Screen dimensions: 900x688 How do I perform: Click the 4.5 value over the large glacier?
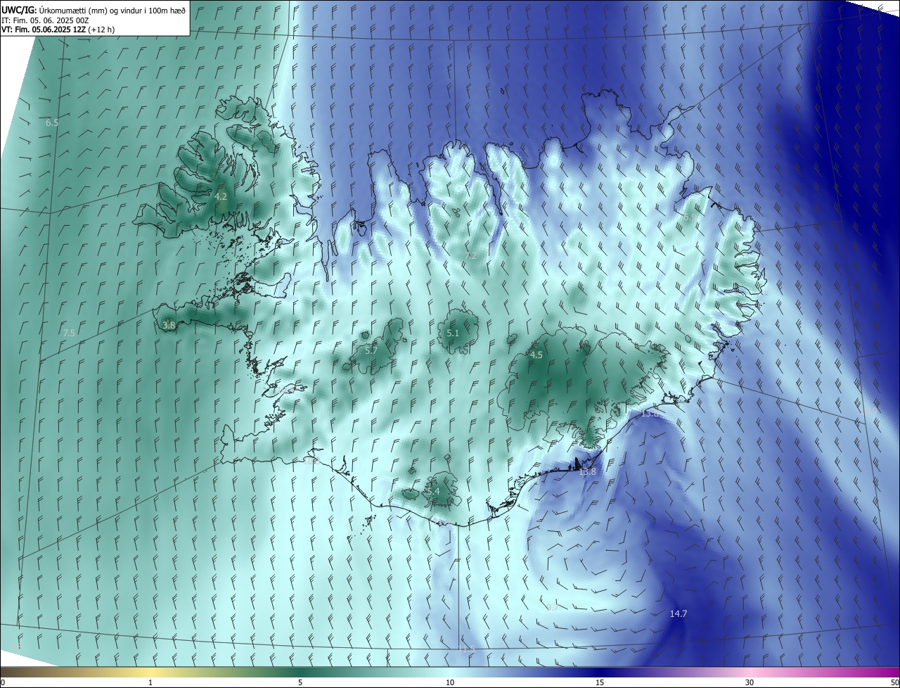tap(536, 355)
